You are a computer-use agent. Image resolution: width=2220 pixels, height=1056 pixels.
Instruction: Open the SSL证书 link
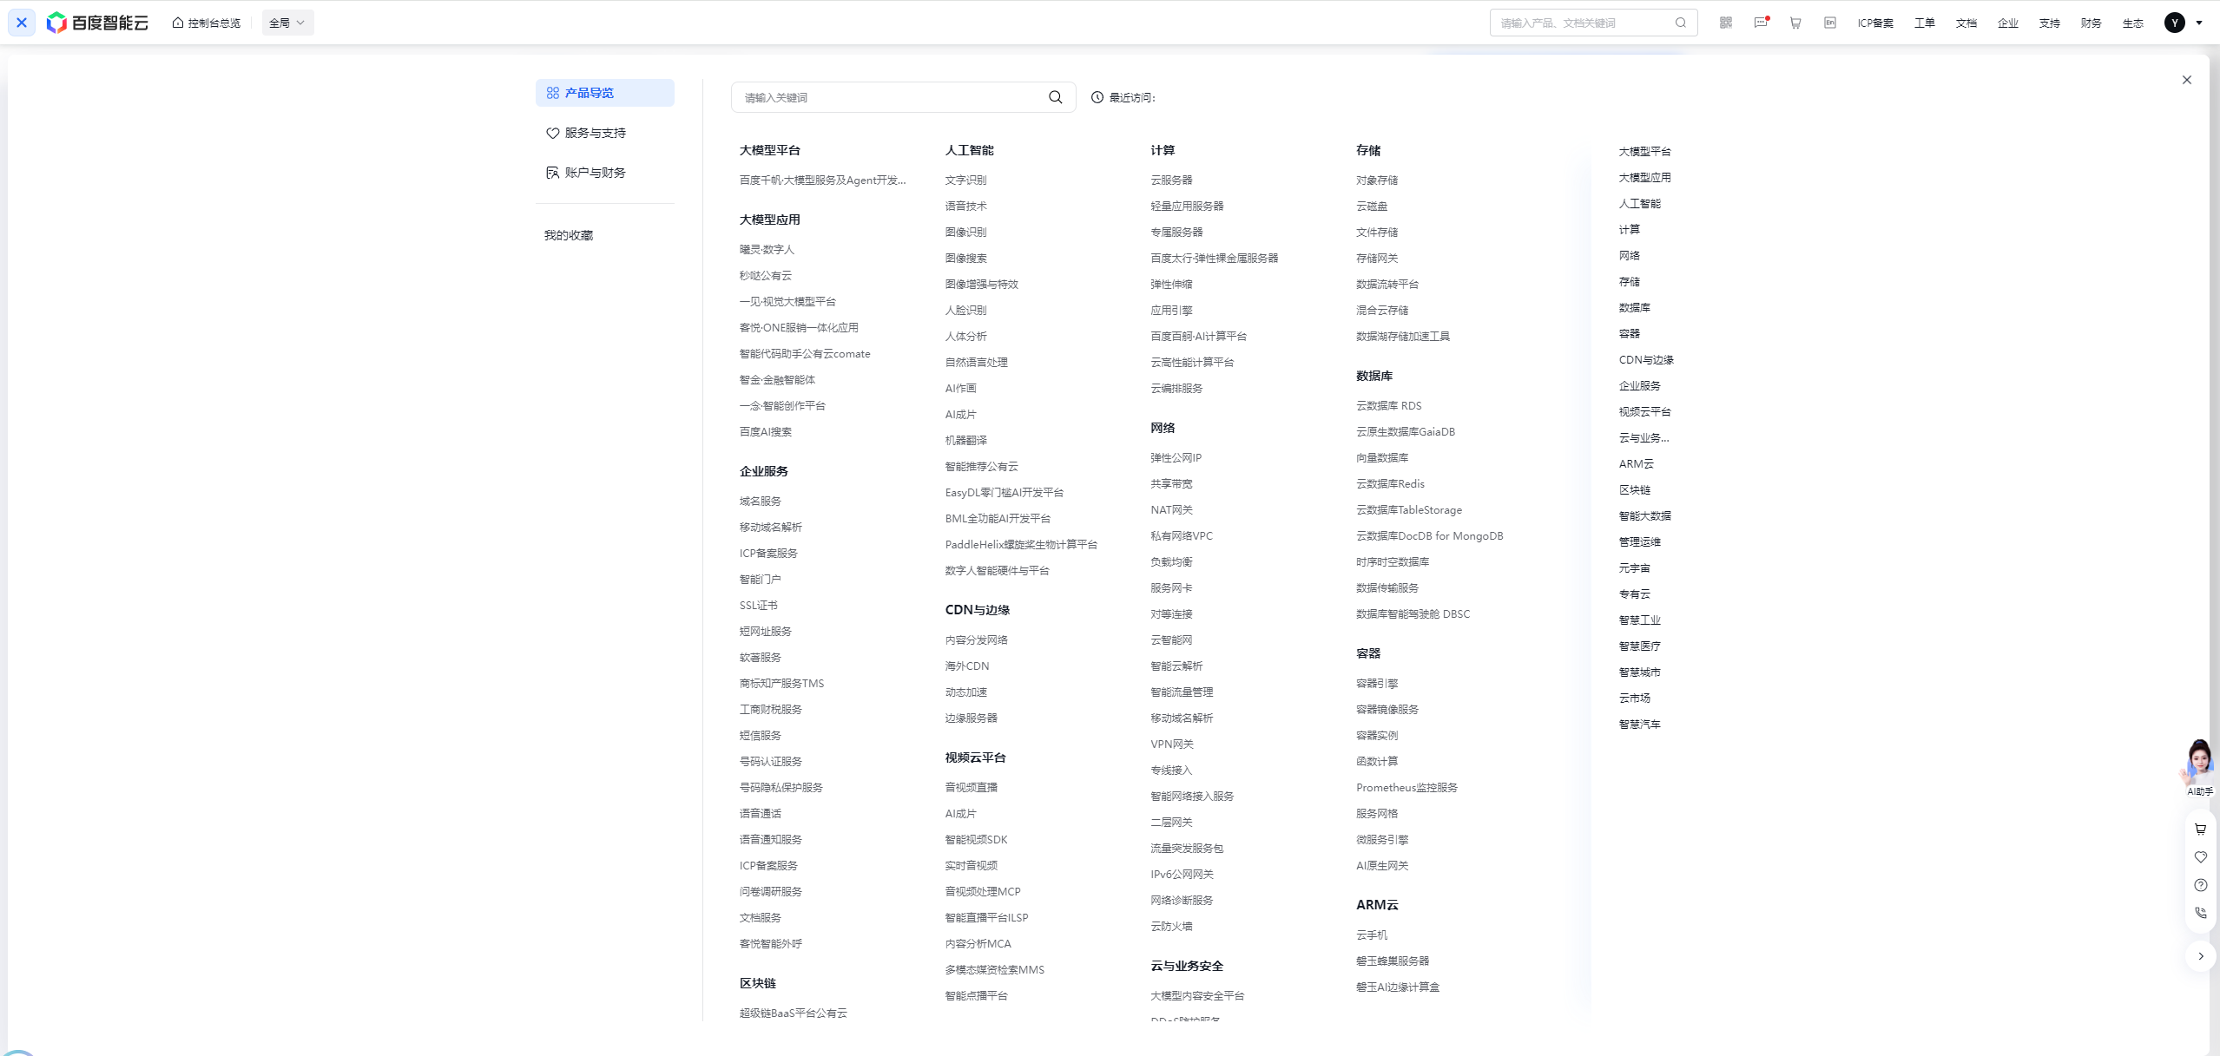[758, 605]
